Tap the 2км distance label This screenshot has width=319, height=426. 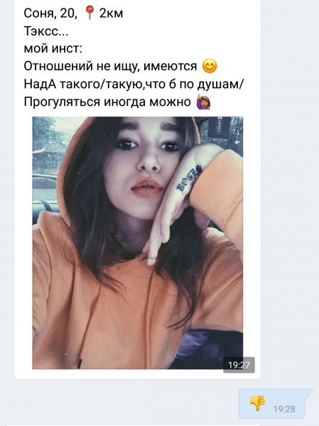tap(111, 13)
